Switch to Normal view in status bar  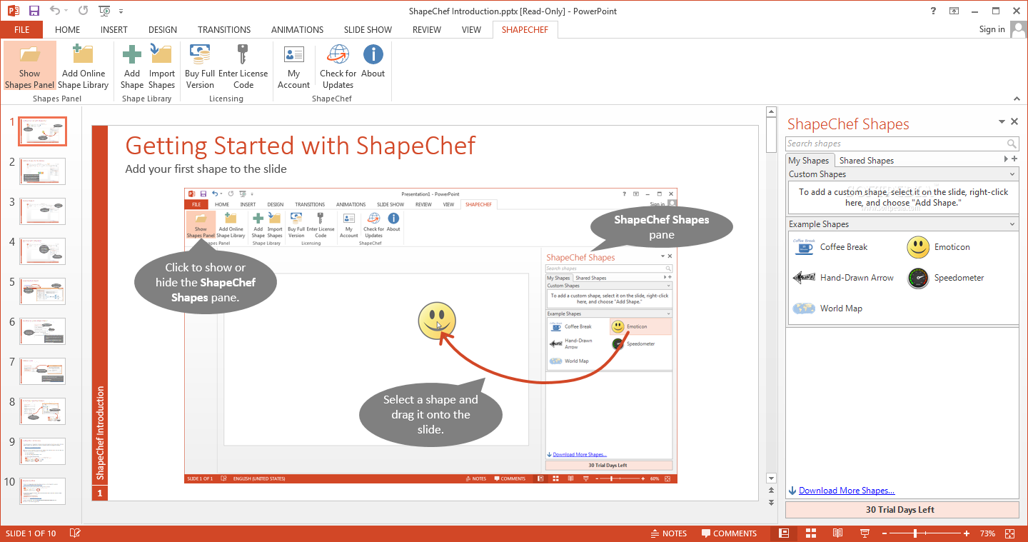(784, 533)
